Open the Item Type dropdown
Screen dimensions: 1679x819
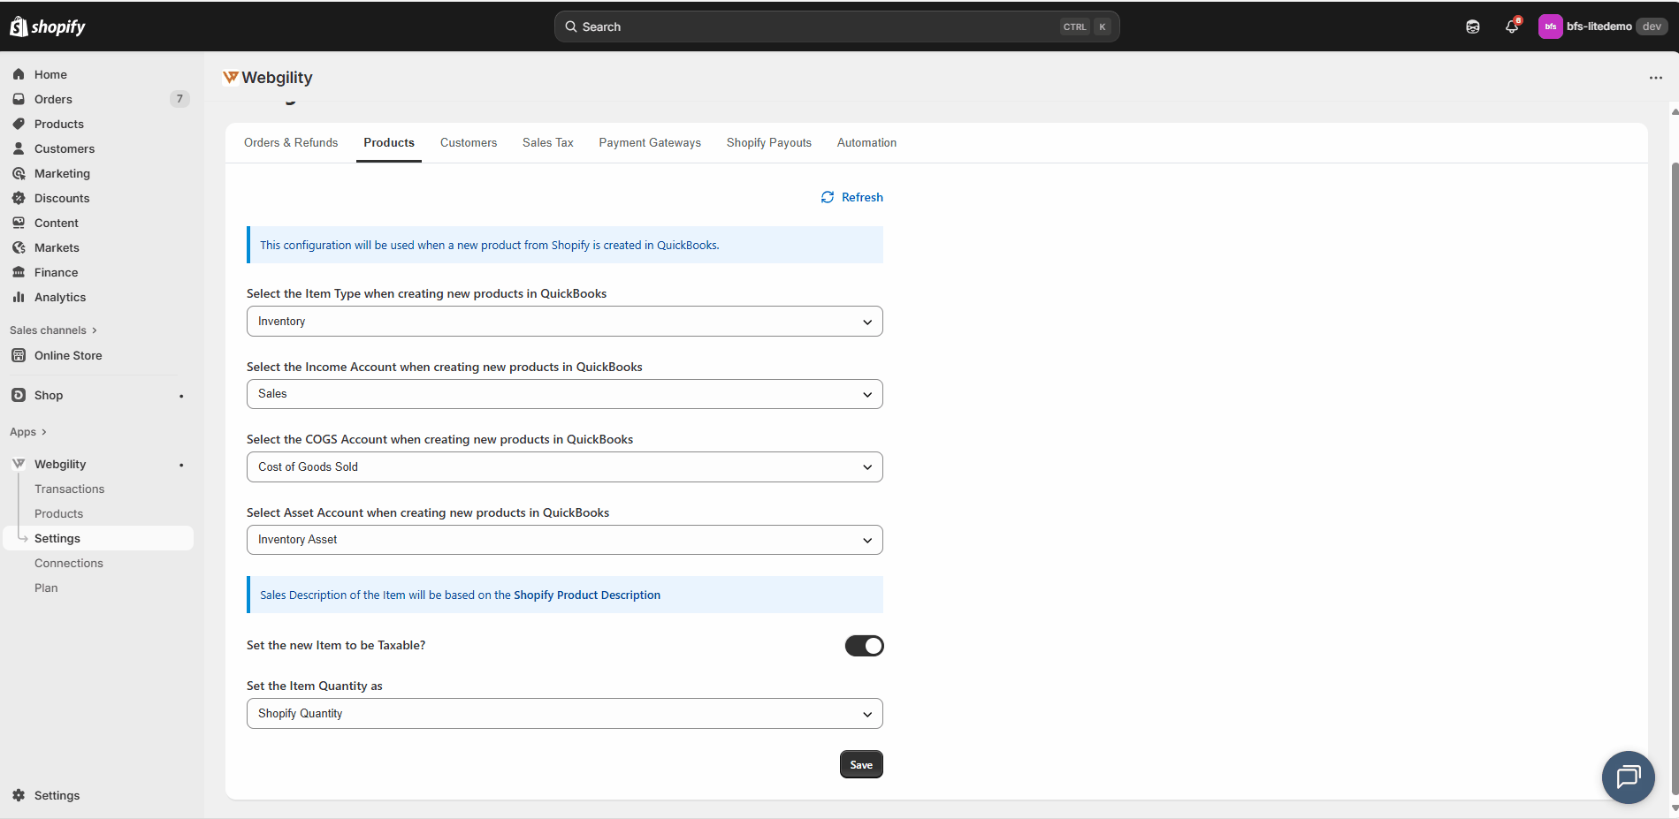click(x=564, y=322)
